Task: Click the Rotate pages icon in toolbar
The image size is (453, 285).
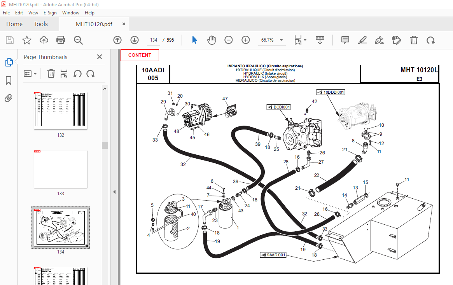Action: click(431, 40)
